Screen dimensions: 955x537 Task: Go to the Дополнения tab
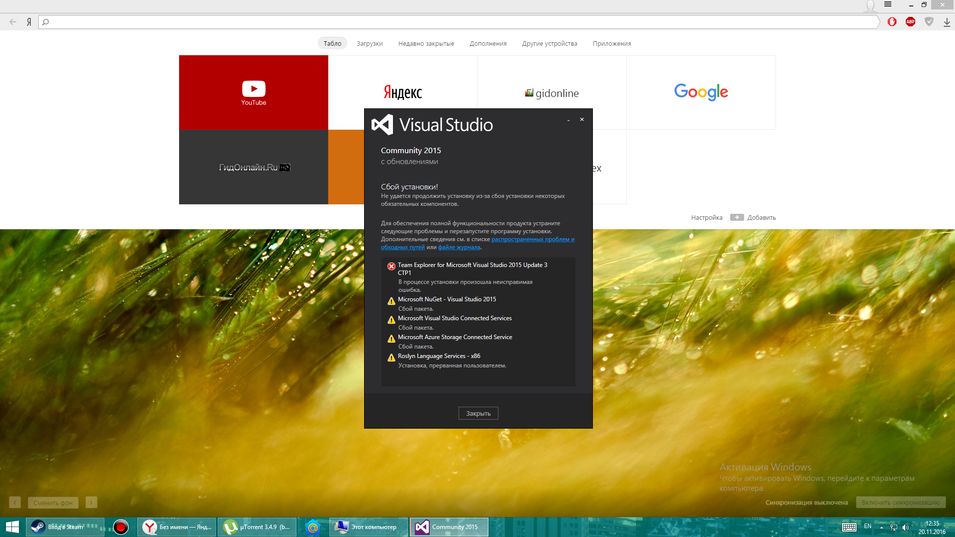pos(488,43)
